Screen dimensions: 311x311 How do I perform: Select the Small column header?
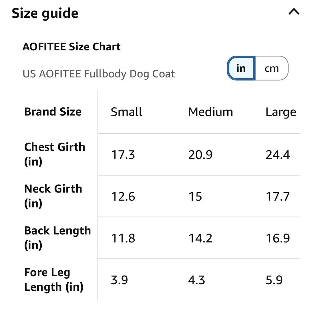tap(126, 112)
